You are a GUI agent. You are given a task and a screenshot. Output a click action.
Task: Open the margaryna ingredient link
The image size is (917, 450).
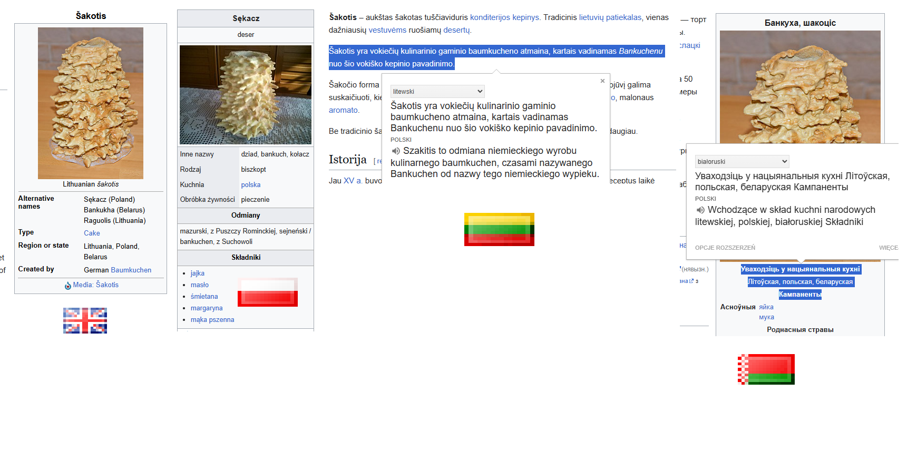coord(207,308)
